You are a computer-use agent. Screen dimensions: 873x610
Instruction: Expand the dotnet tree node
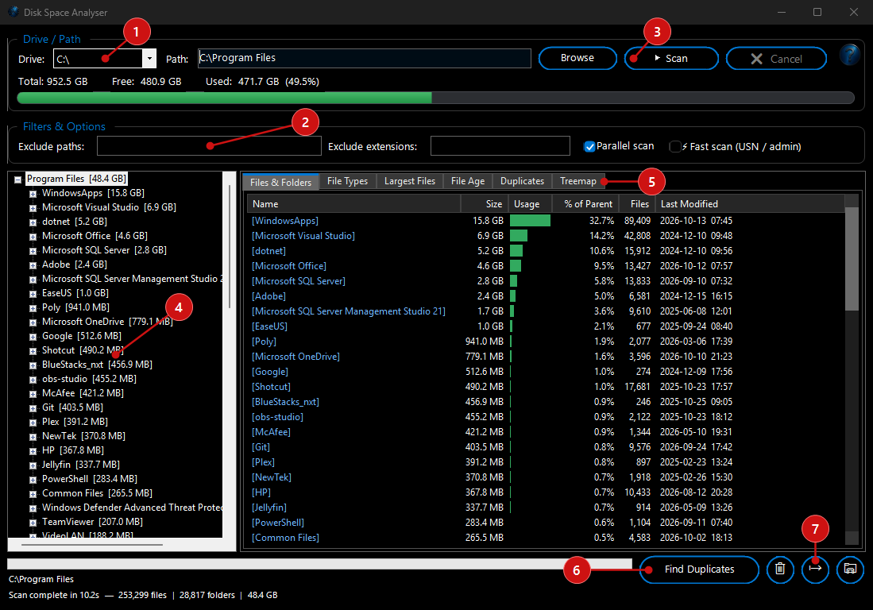[x=33, y=222]
